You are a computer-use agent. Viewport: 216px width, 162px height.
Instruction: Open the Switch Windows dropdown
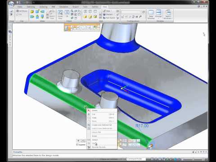pyautogui.click(x=168, y=14)
